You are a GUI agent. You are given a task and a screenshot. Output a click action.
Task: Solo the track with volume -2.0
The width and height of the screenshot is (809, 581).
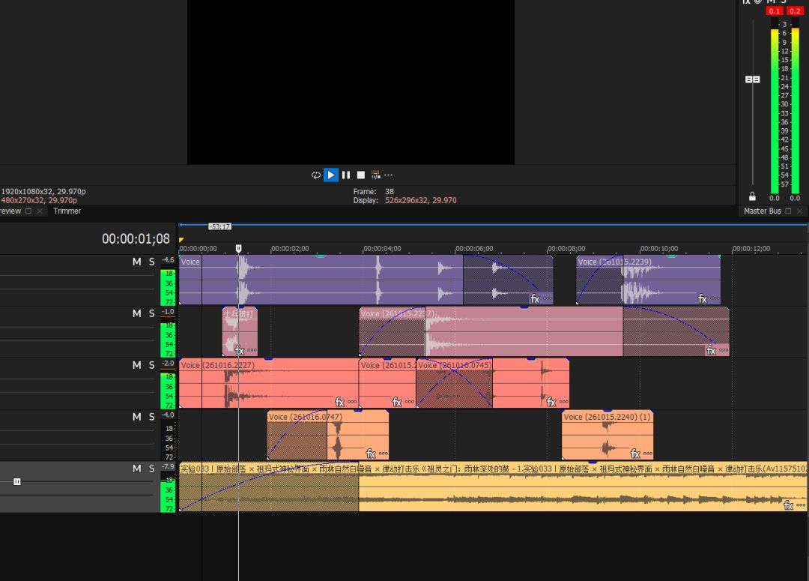point(151,365)
